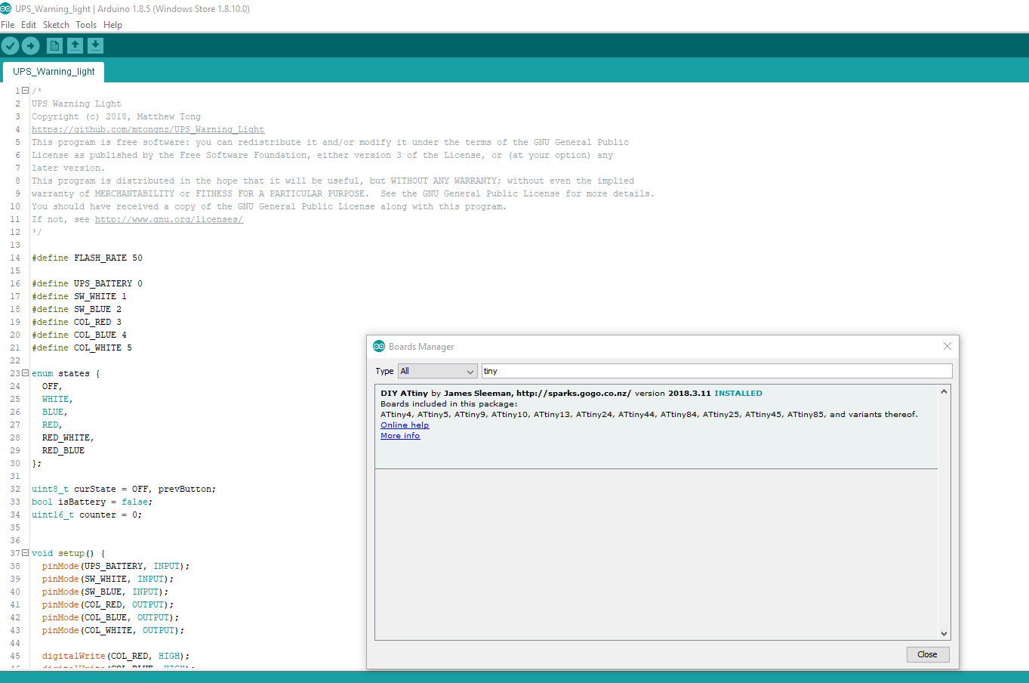1029x683 pixels.
Task: Collapse the comment block at line 1
Action: [x=25, y=90]
